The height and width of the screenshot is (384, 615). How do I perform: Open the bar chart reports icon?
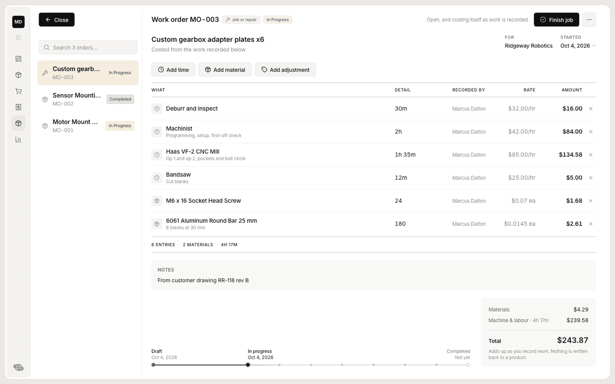point(18,139)
